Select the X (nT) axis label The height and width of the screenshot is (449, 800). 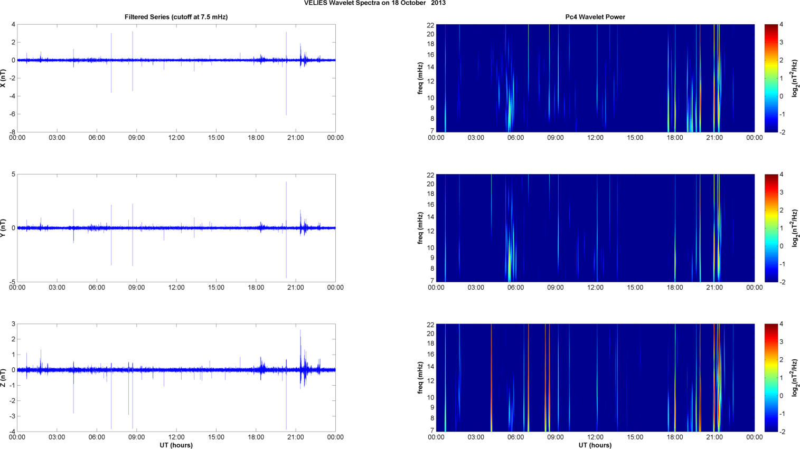4,78
